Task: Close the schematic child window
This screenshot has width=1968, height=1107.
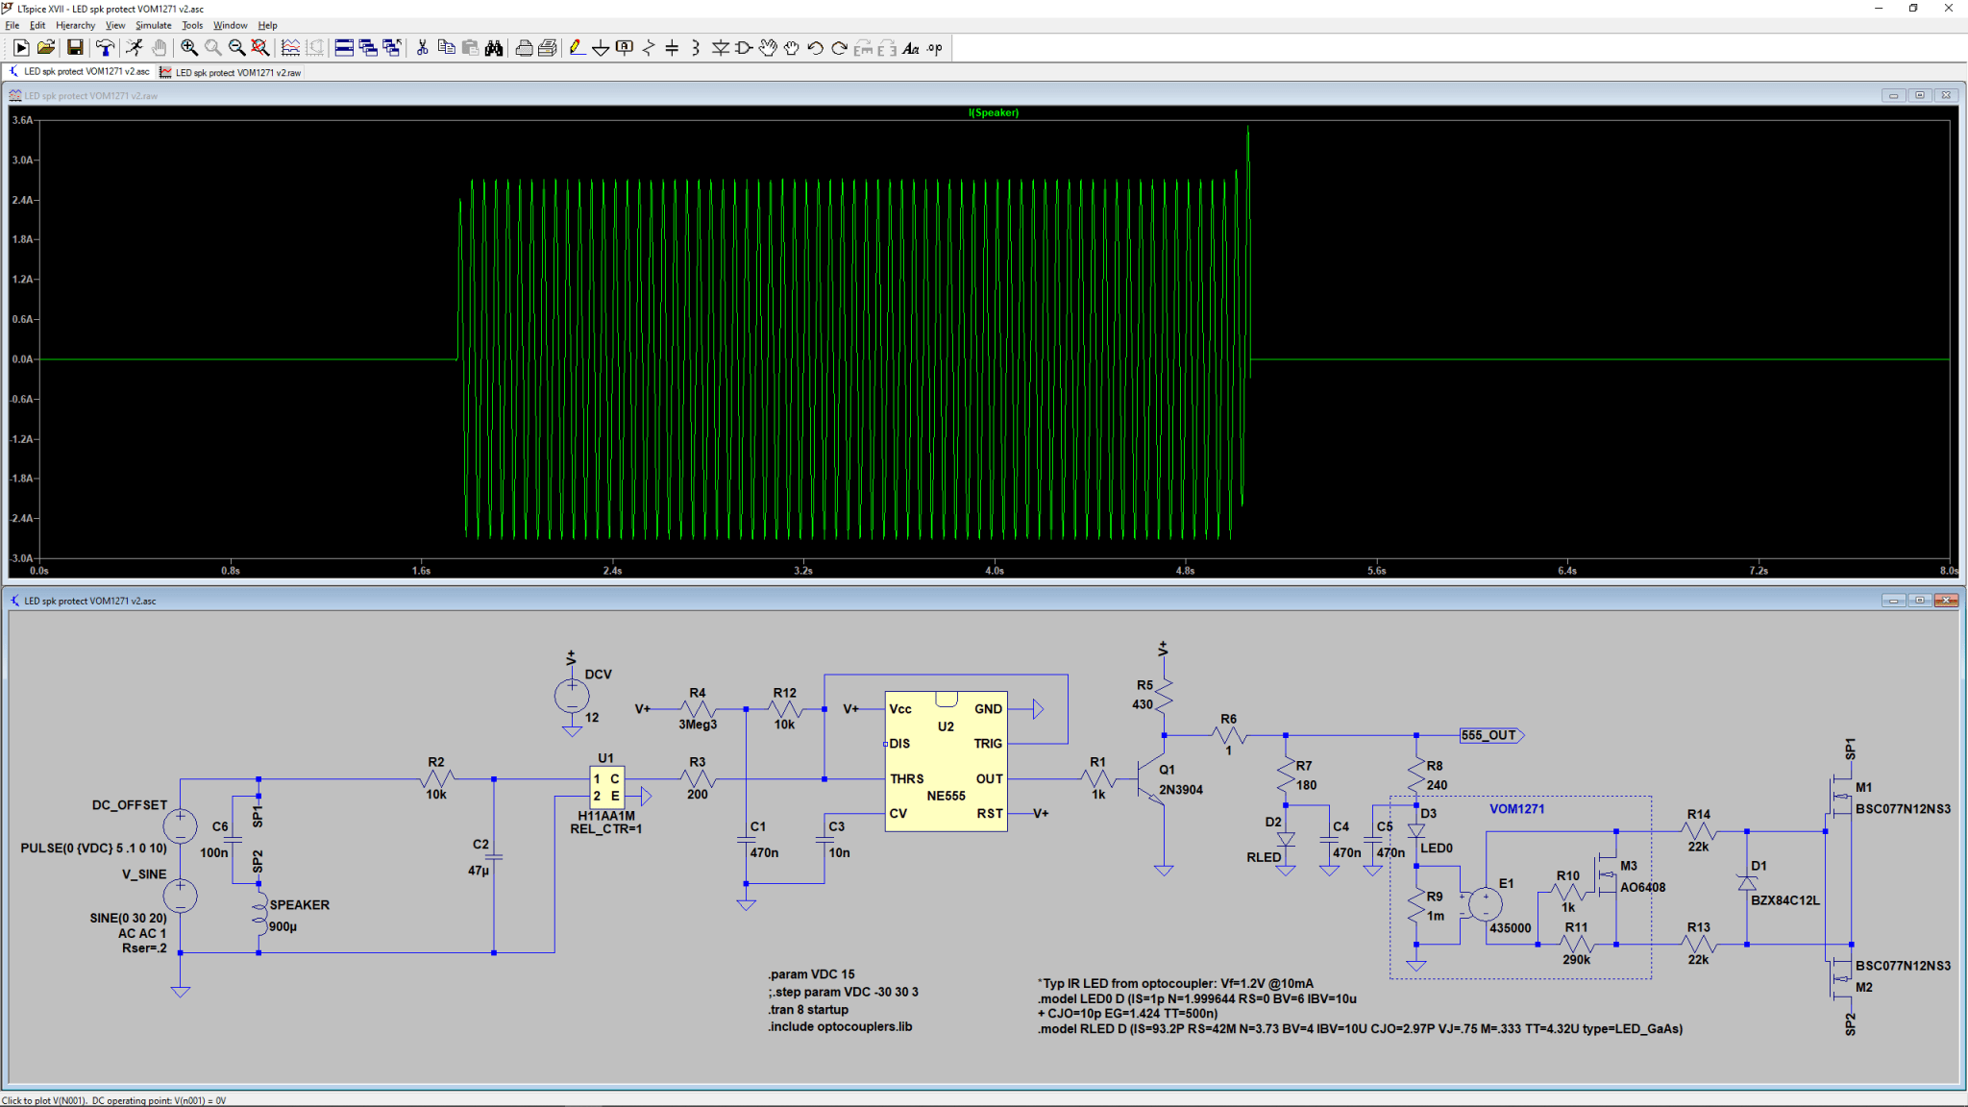Action: tap(1946, 601)
